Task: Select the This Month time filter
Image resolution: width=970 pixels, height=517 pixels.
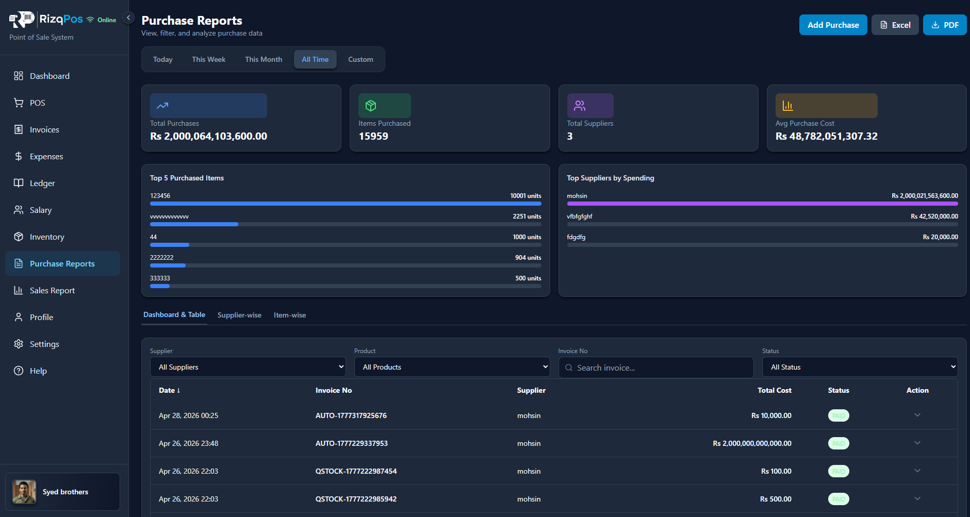Action: (264, 59)
